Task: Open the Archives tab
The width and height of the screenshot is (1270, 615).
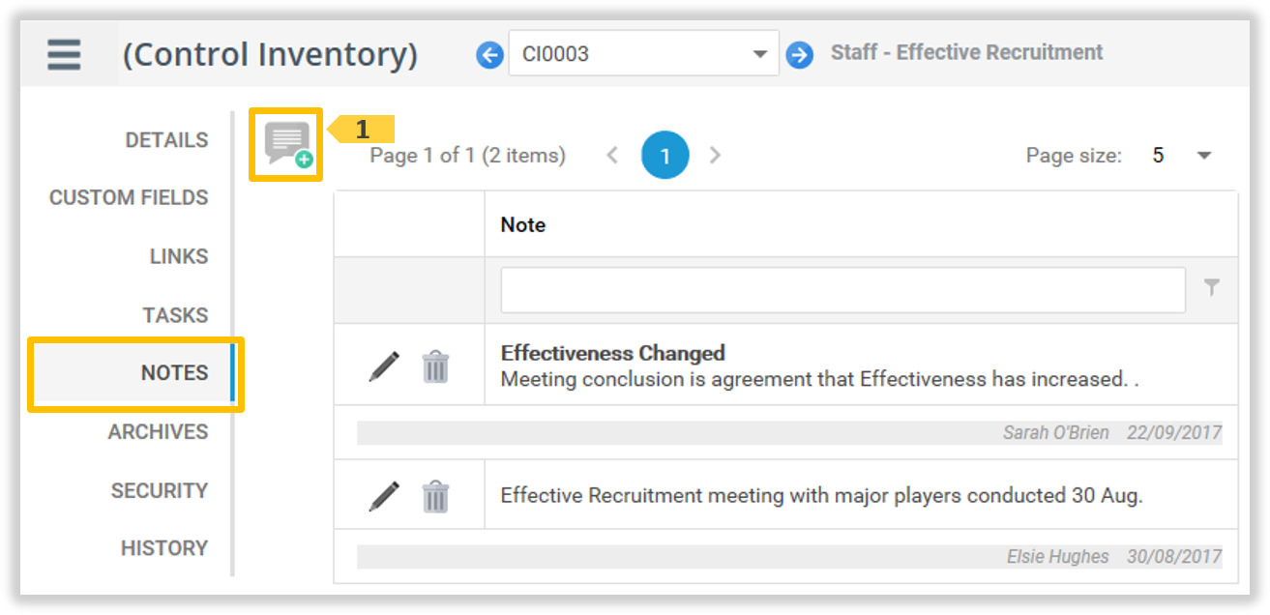Action: (x=158, y=432)
